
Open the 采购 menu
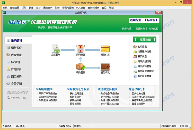[x=24, y=8]
